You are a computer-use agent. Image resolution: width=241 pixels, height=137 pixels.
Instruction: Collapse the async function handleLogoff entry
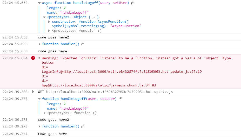[x=39, y=3]
